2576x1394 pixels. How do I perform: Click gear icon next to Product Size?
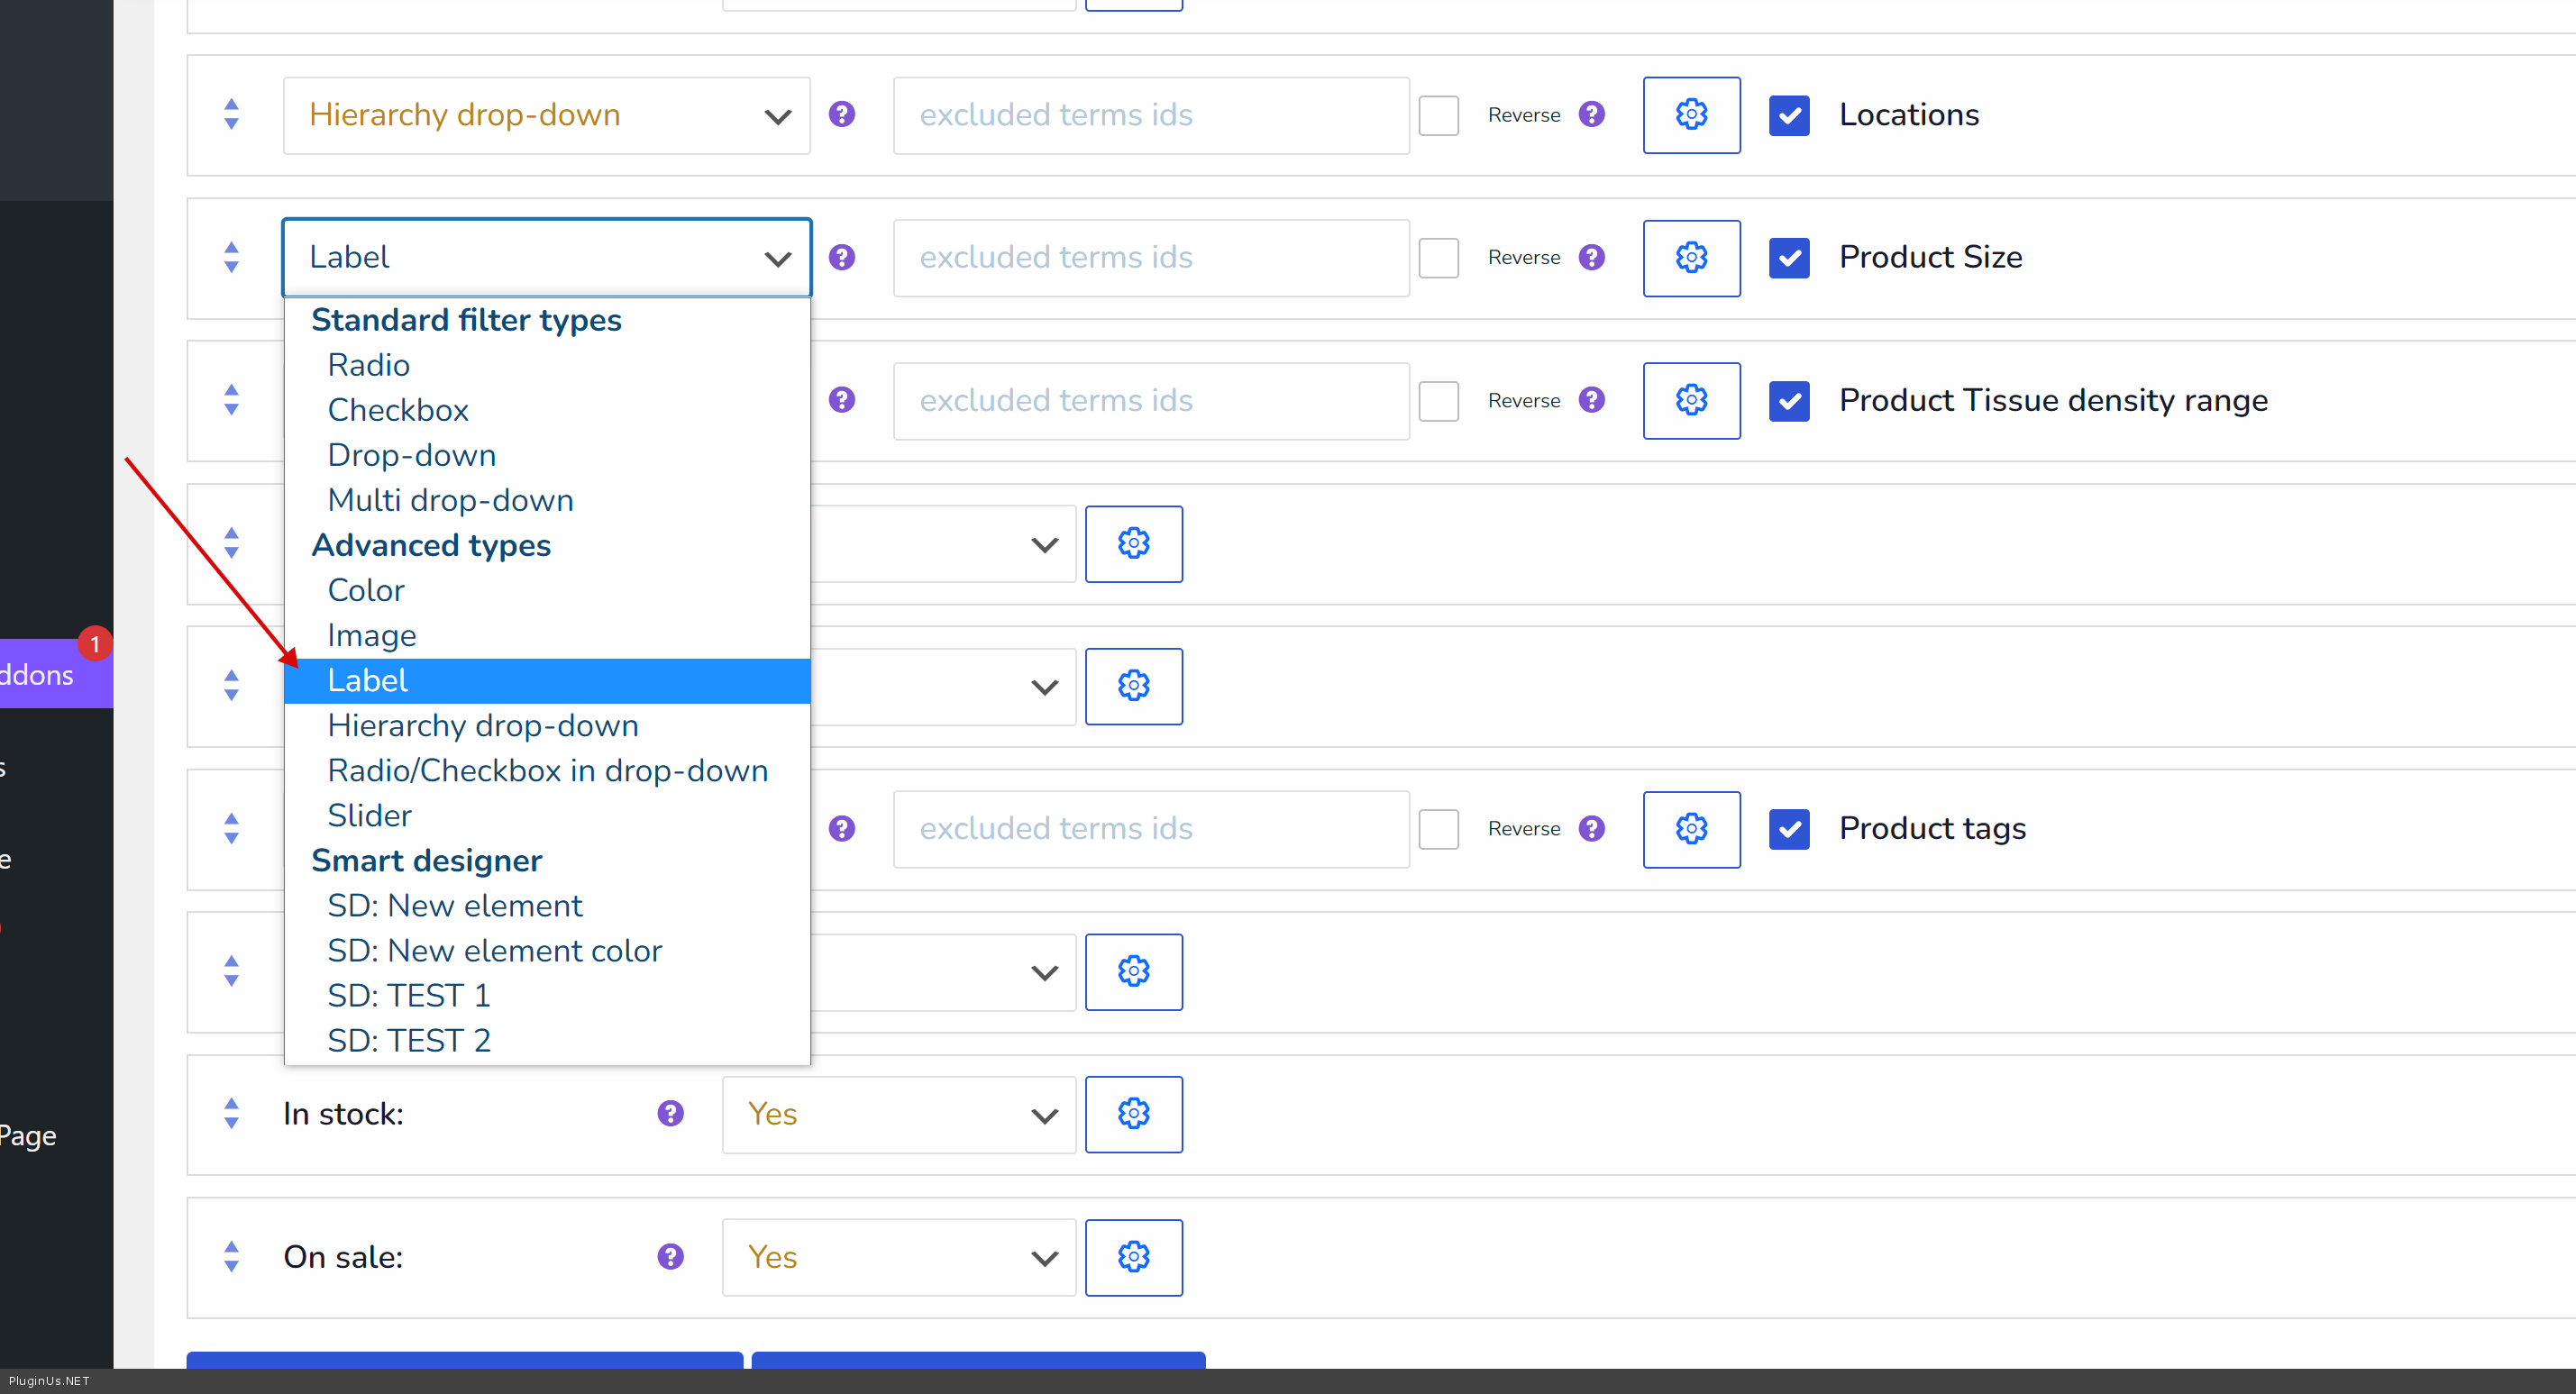click(1691, 258)
